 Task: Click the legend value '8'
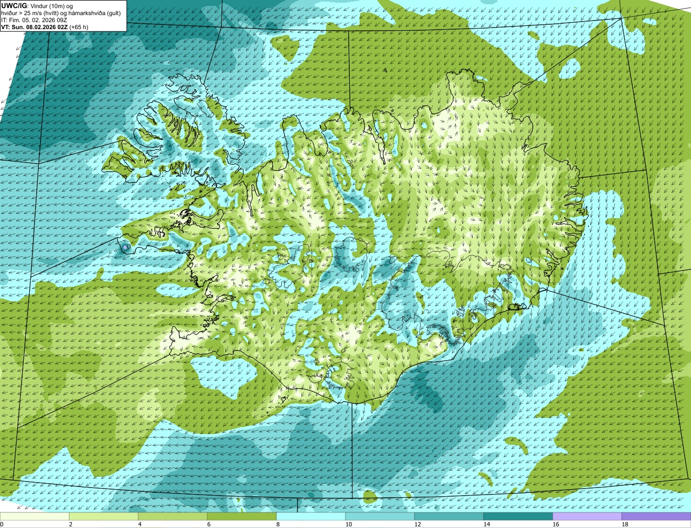click(278, 524)
